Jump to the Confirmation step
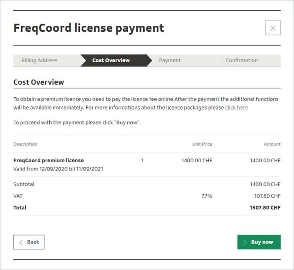The image size is (294, 270). (241, 60)
